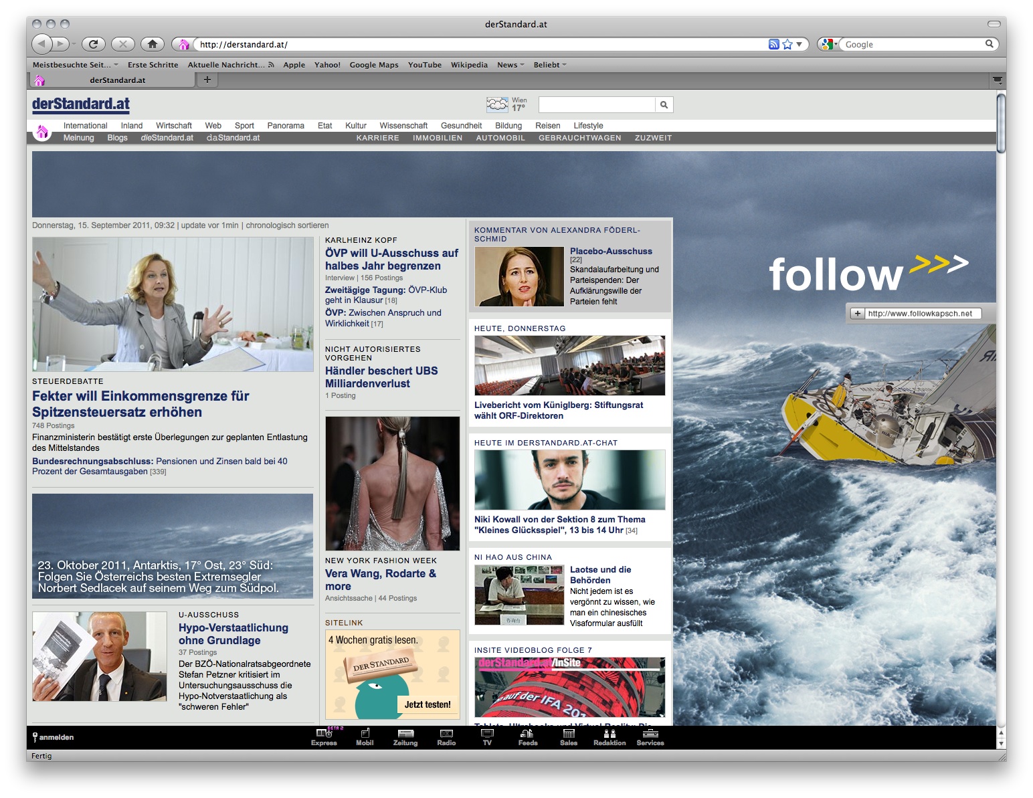Open Feeds in the bottom bar
Viewport: 1033px width, 798px height.
point(528,737)
